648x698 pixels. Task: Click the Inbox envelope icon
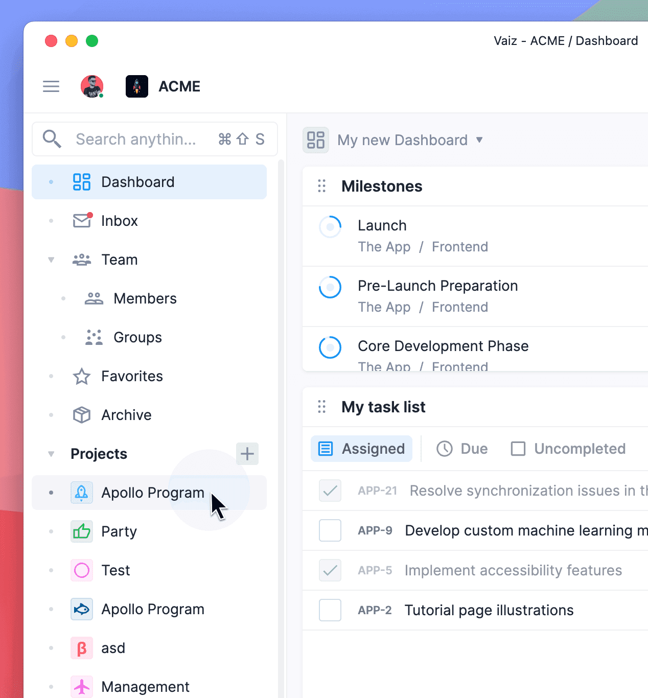[x=82, y=221]
